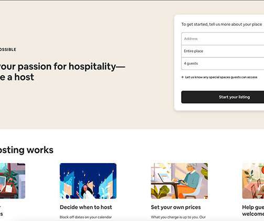Click the 'POSSIBLE' uppercase label
The width and height of the screenshot is (264, 221).
8,49
